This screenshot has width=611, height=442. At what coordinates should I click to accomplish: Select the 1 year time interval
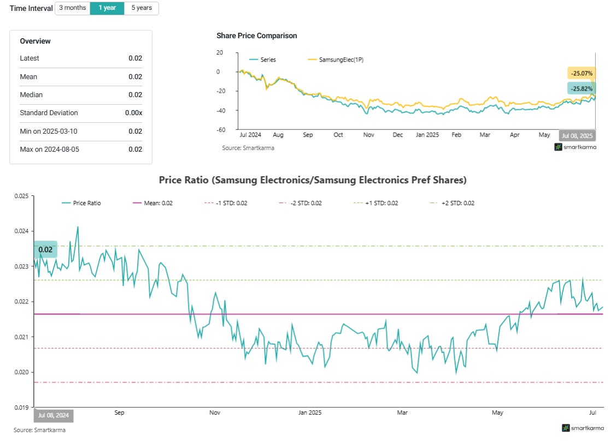coord(107,8)
